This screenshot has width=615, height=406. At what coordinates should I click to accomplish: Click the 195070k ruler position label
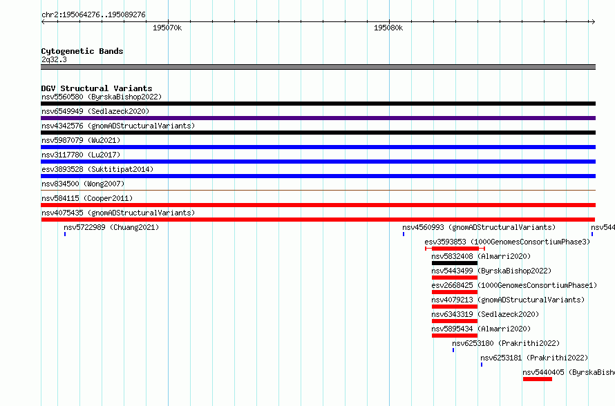click(167, 28)
